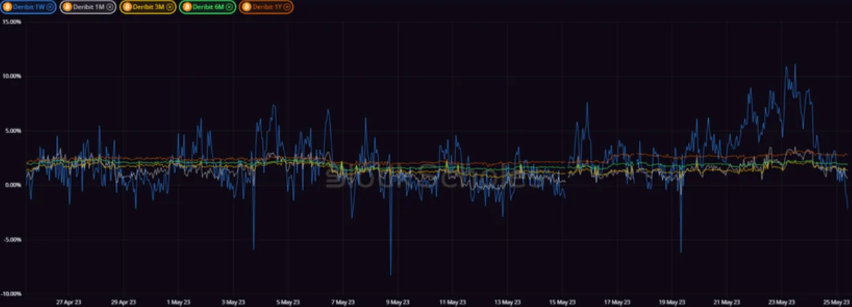Remove the Deribit 1W series with its x icon
Viewport: 852px width, 307px height.
click(x=51, y=7)
